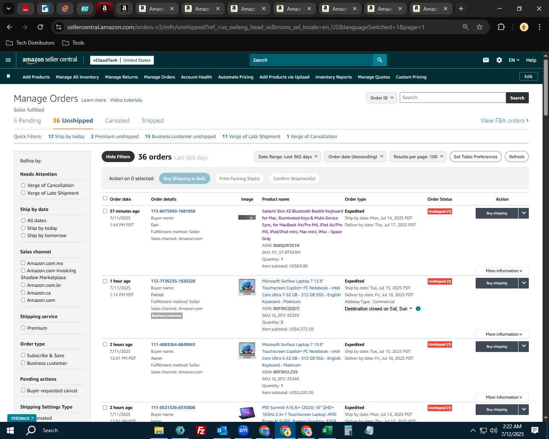Check the Business customer order type box

23,363
